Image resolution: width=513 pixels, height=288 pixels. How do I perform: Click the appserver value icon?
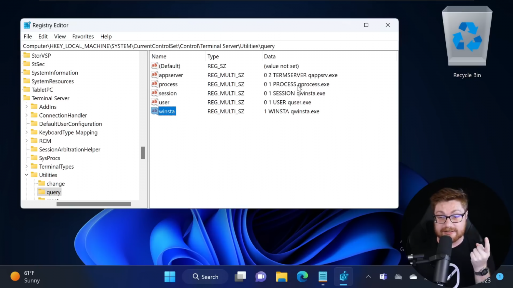154,75
